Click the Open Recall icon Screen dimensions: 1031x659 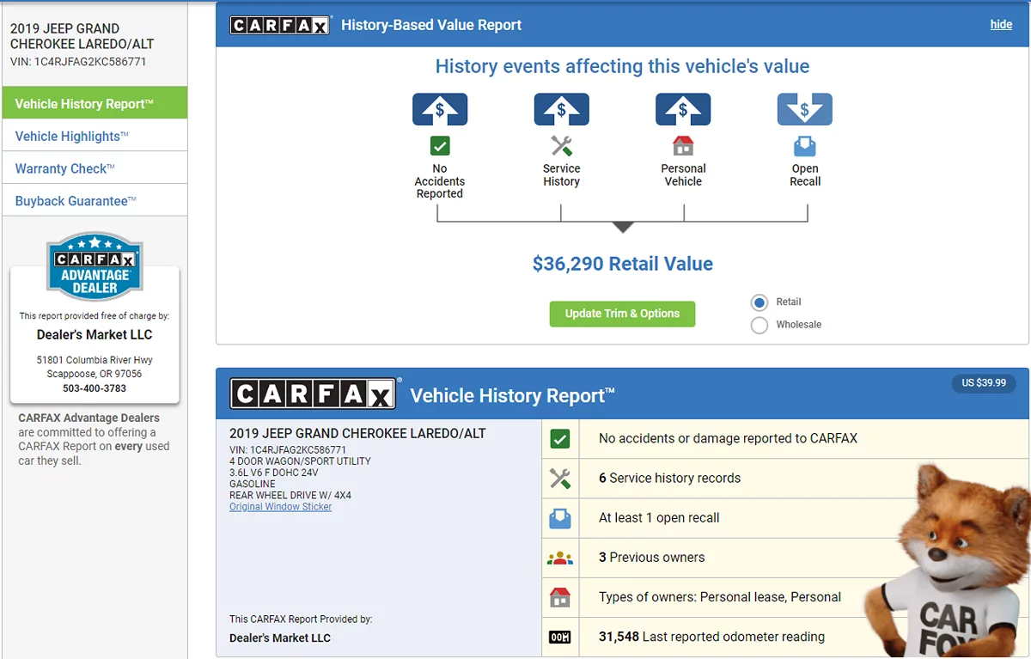[805, 146]
